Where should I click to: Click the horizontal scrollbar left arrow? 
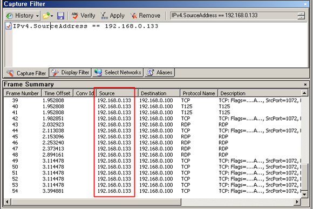pos(7,202)
